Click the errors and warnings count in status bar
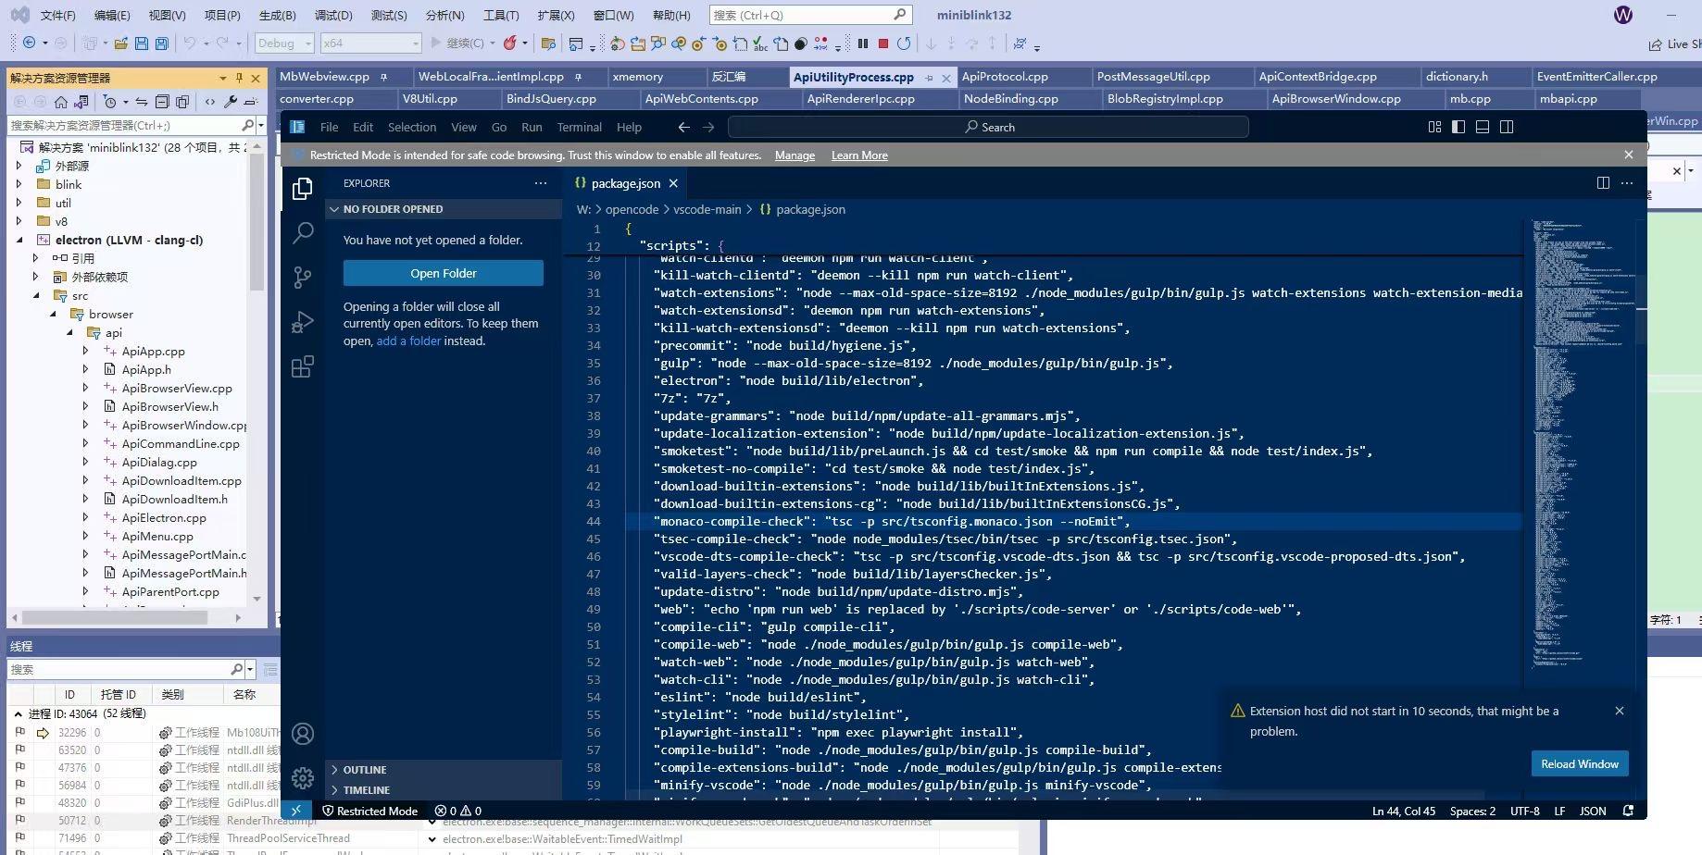Screen dimensions: 1702x855 [457, 811]
